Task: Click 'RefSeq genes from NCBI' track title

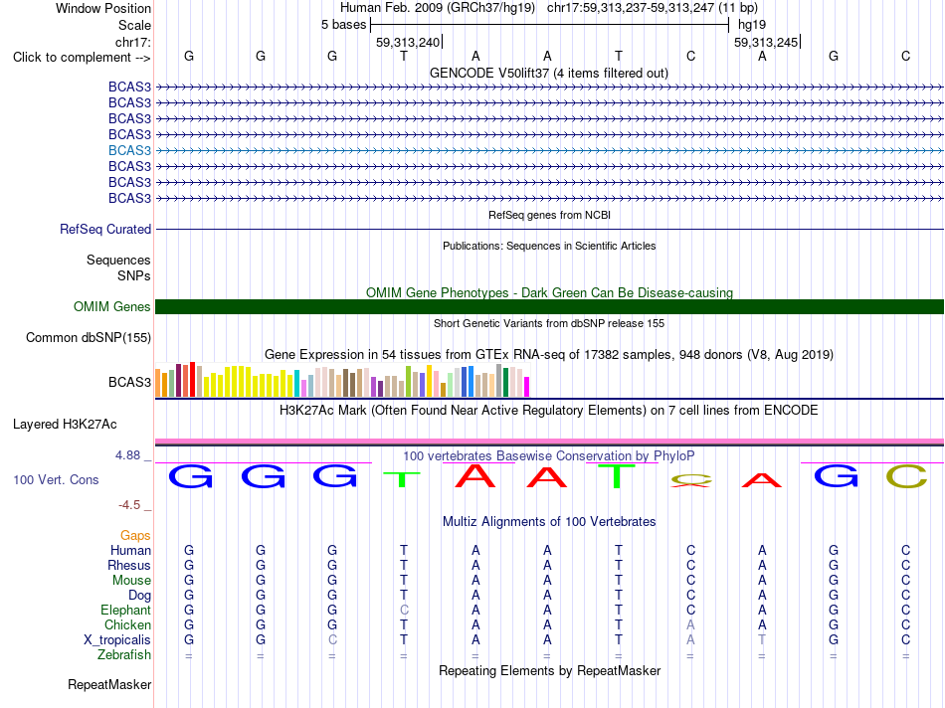Action: pyautogui.click(x=550, y=215)
